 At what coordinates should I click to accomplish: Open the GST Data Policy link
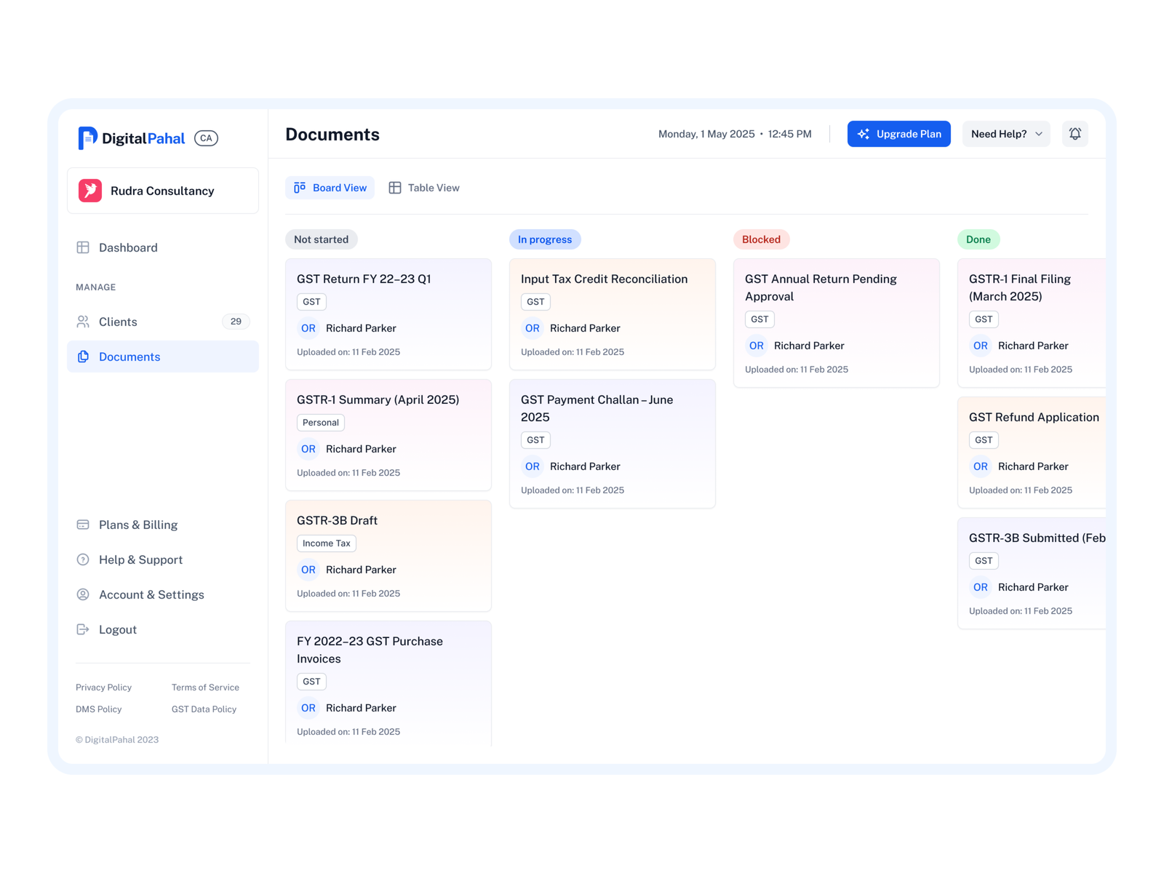[204, 709]
